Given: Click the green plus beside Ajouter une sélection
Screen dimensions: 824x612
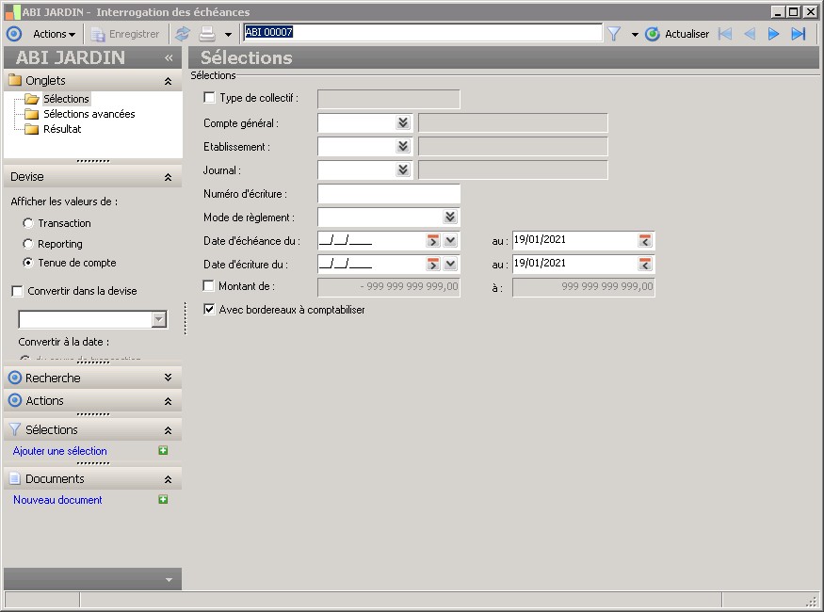Looking at the screenshot, I should [x=164, y=451].
